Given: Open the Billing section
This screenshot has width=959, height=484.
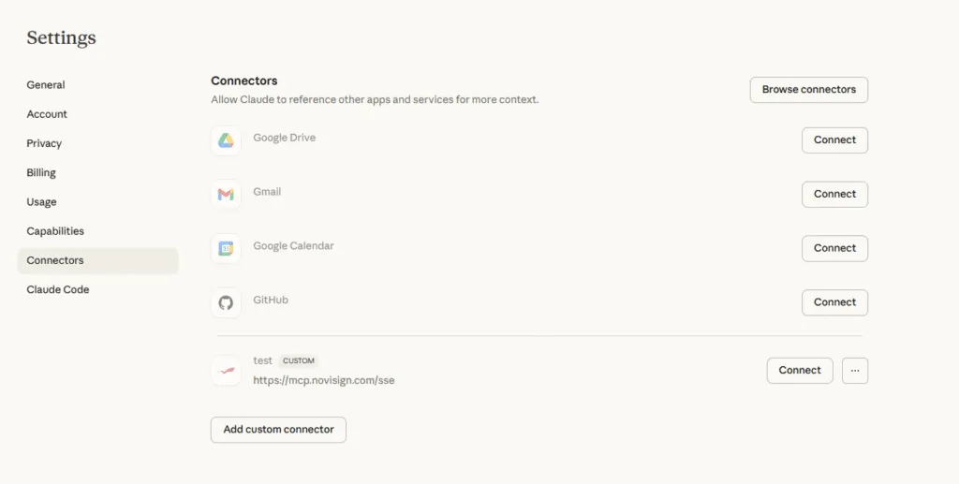Looking at the screenshot, I should (x=41, y=173).
